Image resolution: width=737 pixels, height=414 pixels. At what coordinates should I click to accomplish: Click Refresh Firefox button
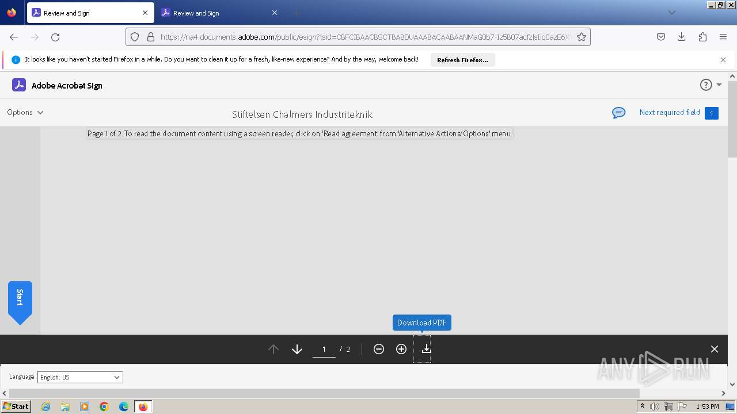462,60
